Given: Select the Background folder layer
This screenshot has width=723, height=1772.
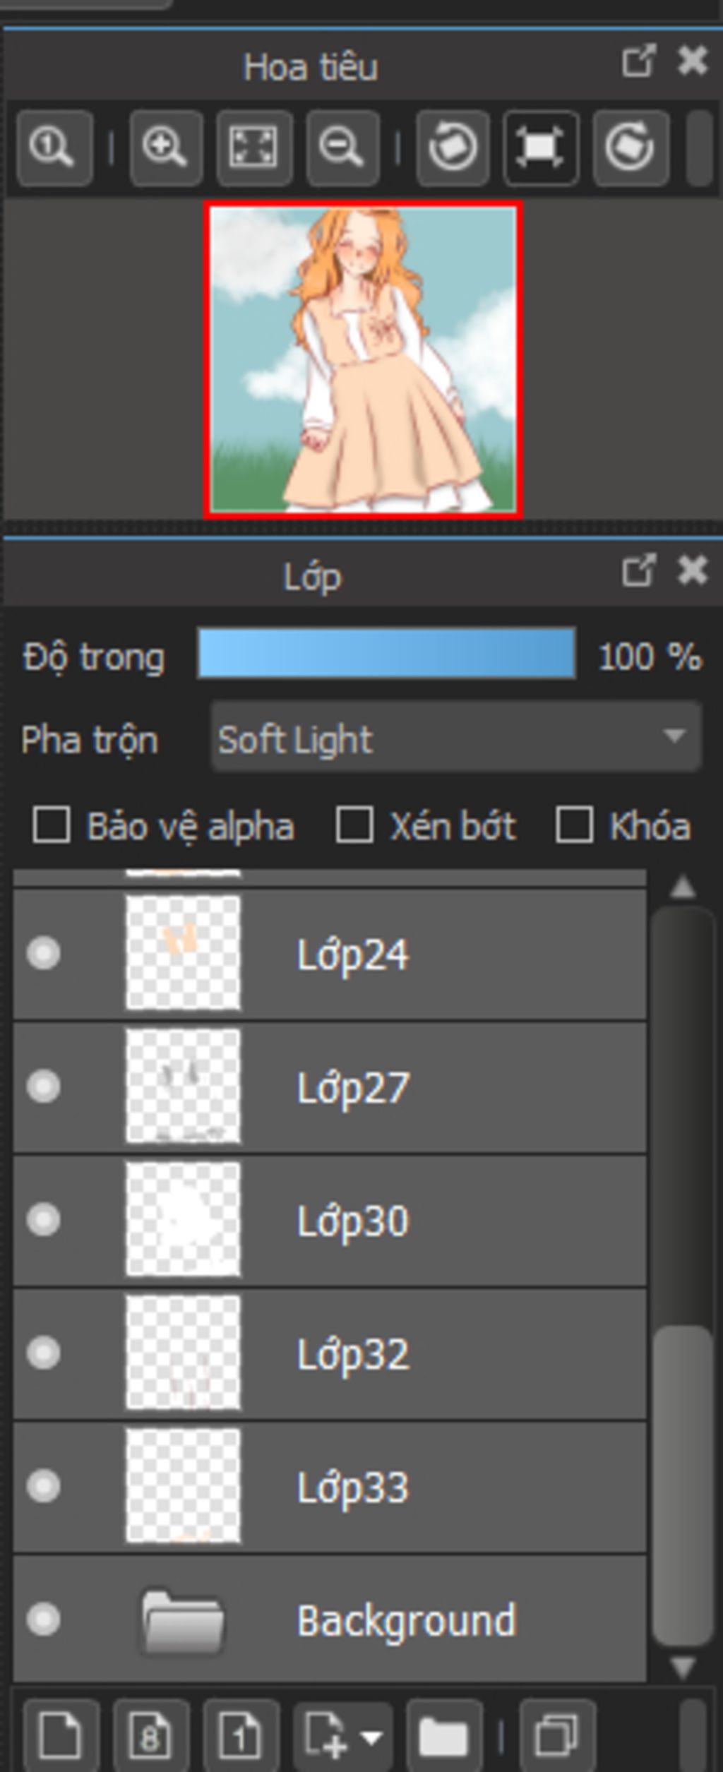Looking at the screenshot, I should click(406, 1620).
